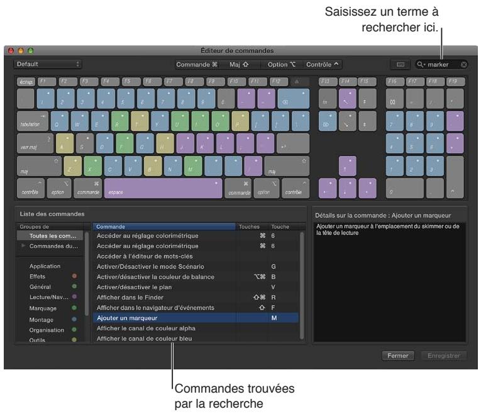This screenshot has height=414, width=481.
Task: Click the espace key on virtual keyboard
Action: point(163,188)
